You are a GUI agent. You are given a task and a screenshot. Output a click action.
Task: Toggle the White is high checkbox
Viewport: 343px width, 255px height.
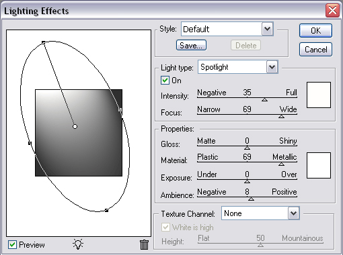coord(165,227)
